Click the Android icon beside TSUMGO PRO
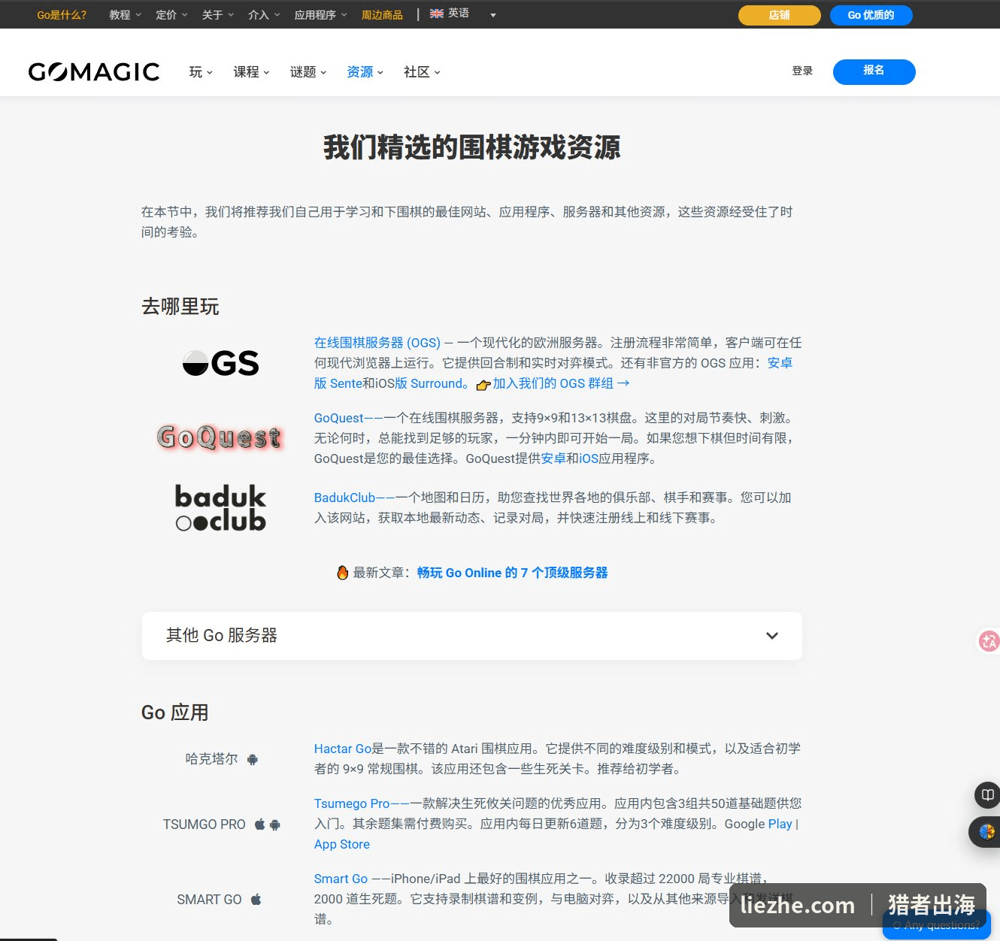The image size is (1000, 941). (x=275, y=825)
